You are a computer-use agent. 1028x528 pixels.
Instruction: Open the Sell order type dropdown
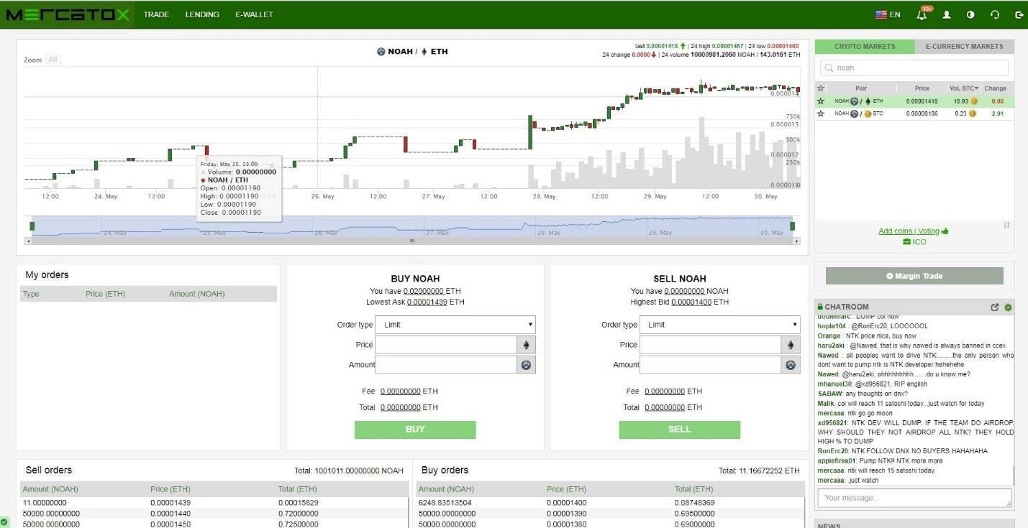pos(719,325)
